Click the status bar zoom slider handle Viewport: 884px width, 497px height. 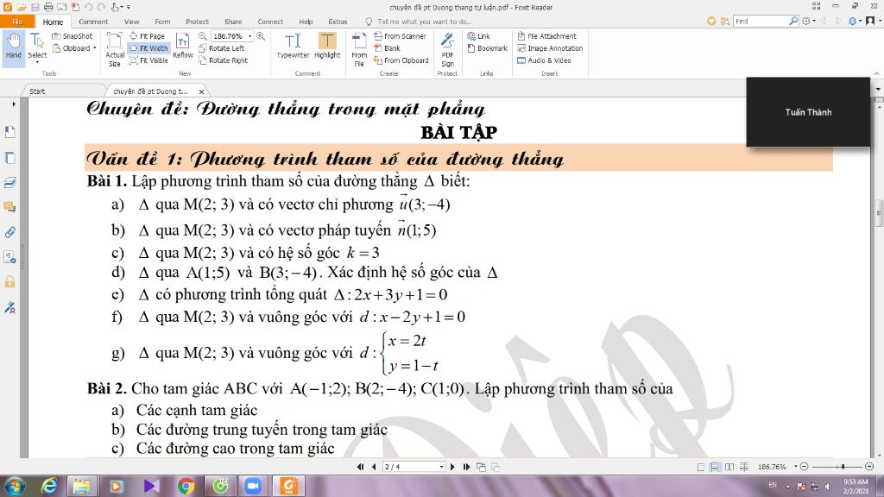pyautogui.click(x=843, y=467)
